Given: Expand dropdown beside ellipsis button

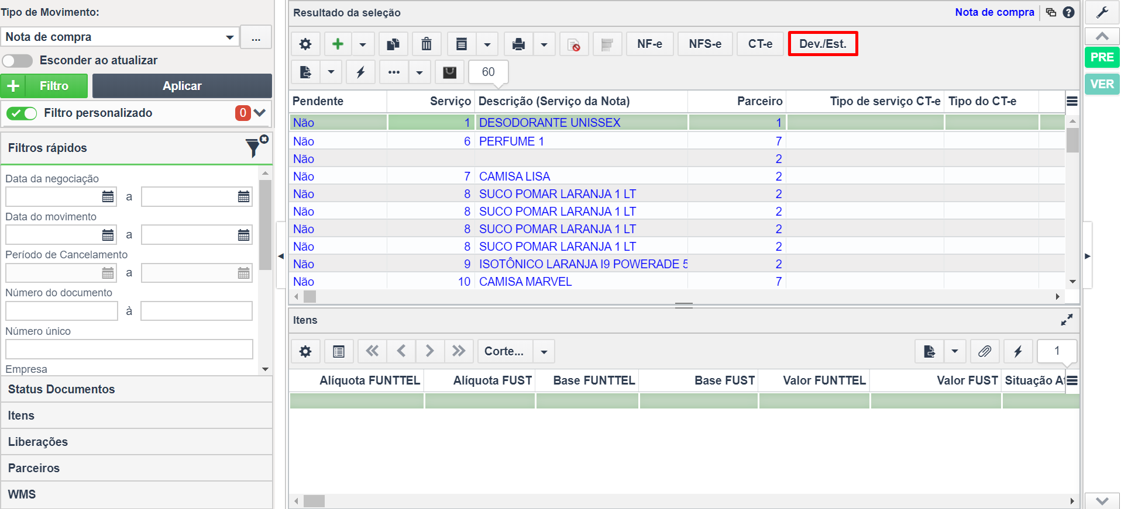Looking at the screenshot, I should [419, 72].
